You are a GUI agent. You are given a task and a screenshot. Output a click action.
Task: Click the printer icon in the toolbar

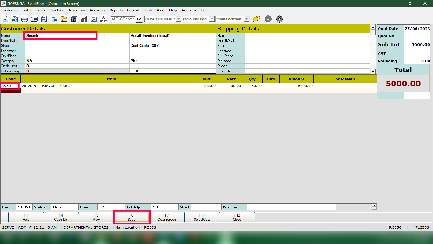click(x=25, y=19)
